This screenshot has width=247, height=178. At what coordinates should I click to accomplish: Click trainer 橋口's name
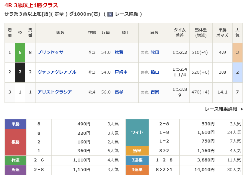[x=155, y=72]
